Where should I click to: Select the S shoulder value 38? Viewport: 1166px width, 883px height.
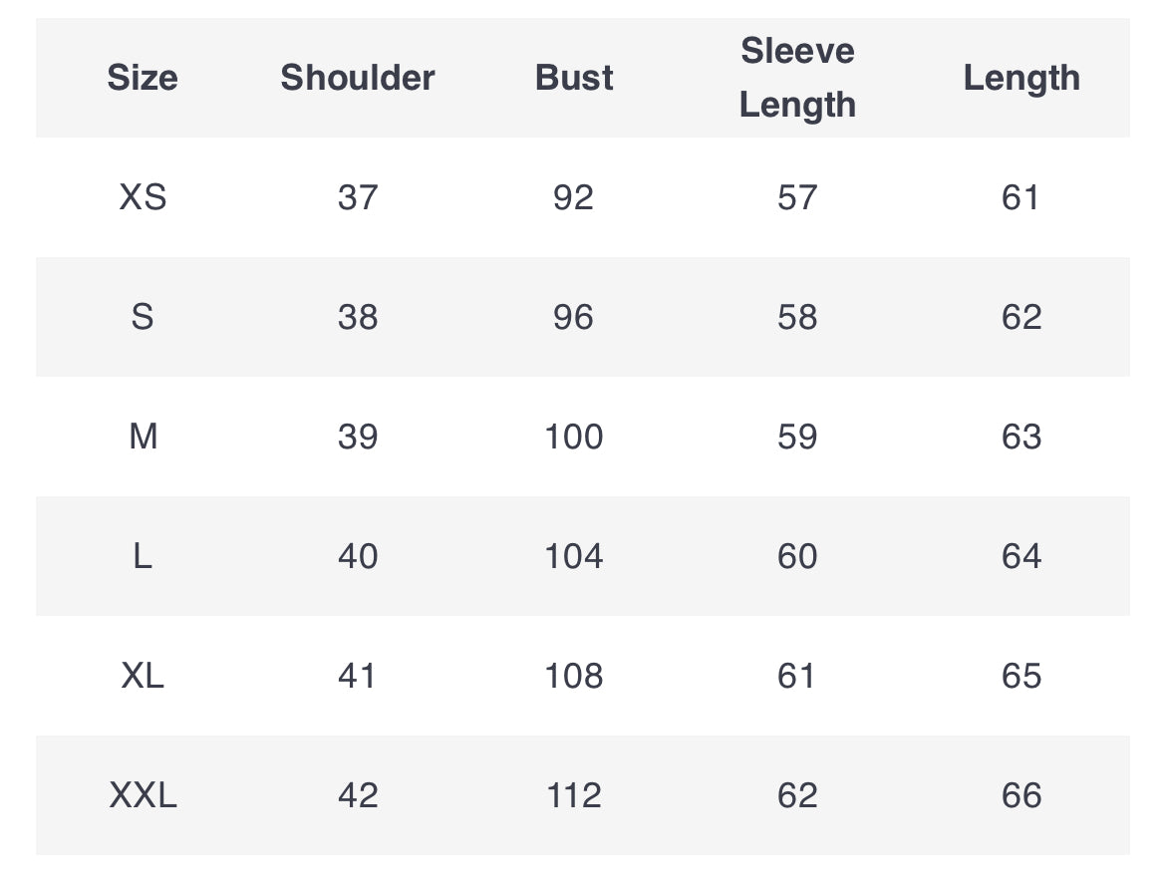[358, 317]
